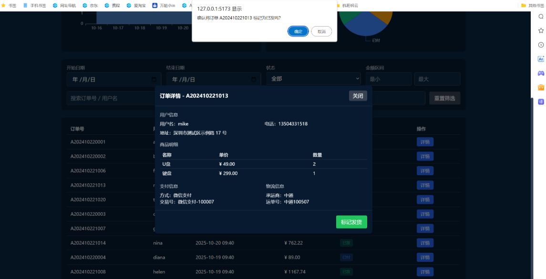Open the 爱淘宝 bookmark
Image resolution: width=546 pixels, height=279 pixels.
coord(136,6)
